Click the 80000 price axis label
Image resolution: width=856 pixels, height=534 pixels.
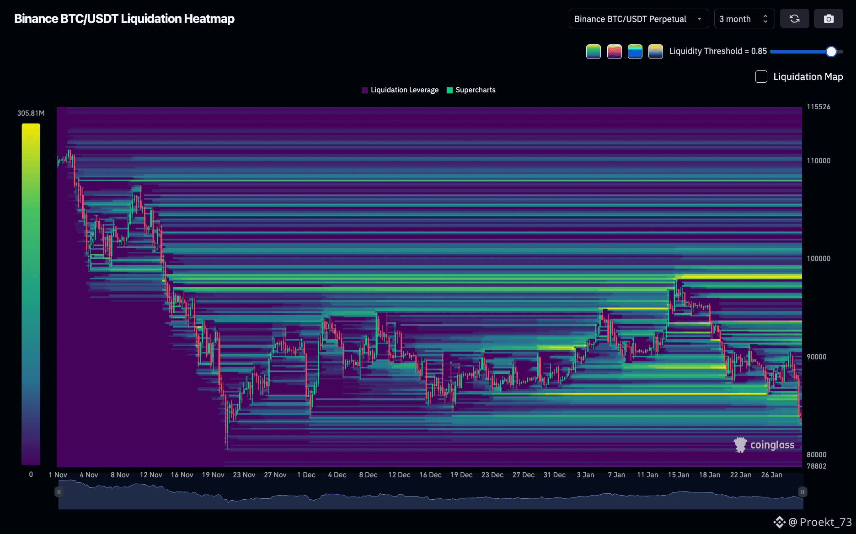[x=817, y=455]
